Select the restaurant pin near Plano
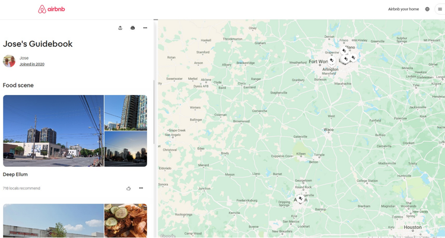Image resolution: width=445 pixels, height=238 pixels. pyautogui.click(x=344, y=50)
